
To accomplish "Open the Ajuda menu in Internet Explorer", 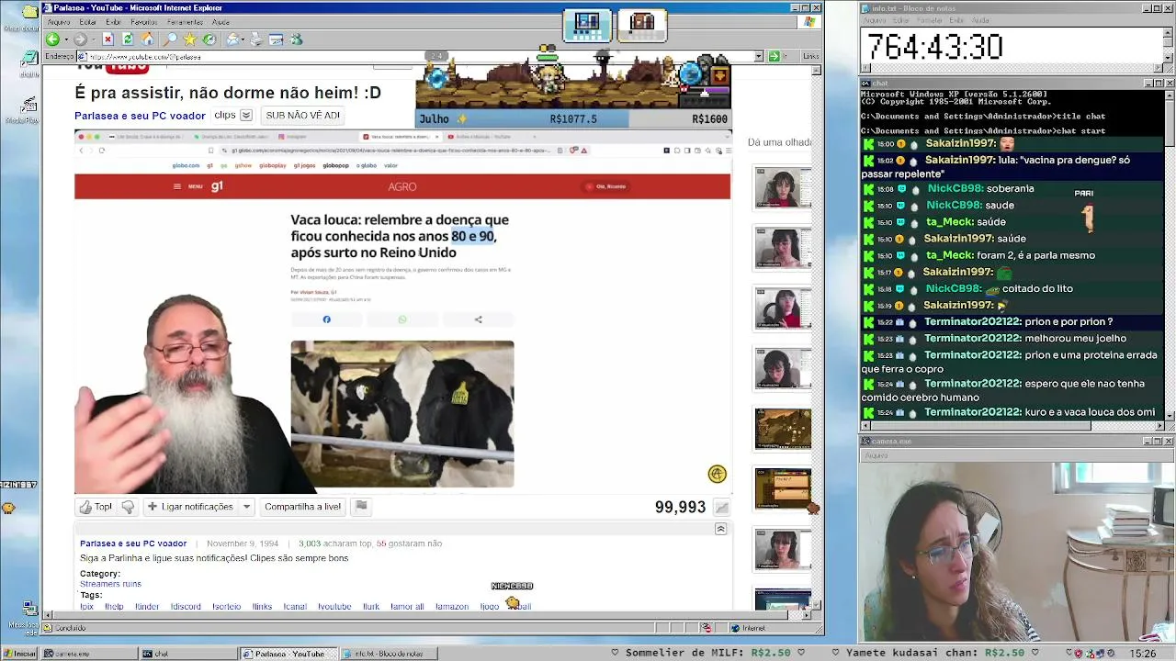I will 221,22.
